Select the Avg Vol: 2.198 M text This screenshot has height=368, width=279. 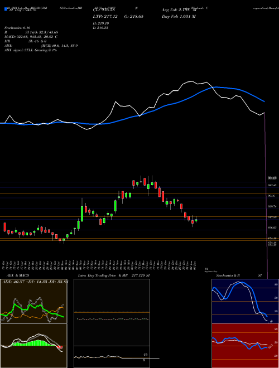[179, 10]
